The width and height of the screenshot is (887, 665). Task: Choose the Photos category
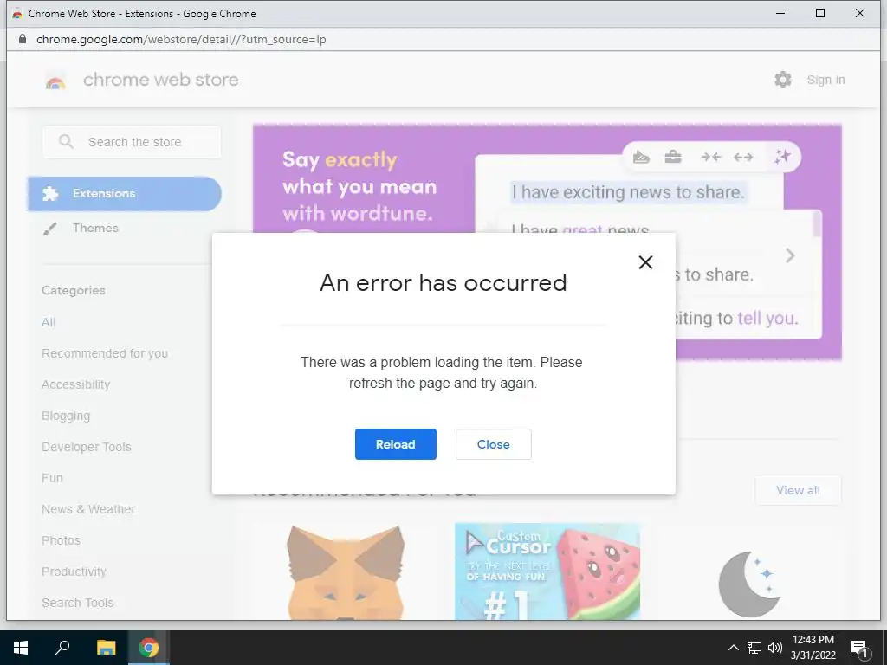click(x=62, y=540)
